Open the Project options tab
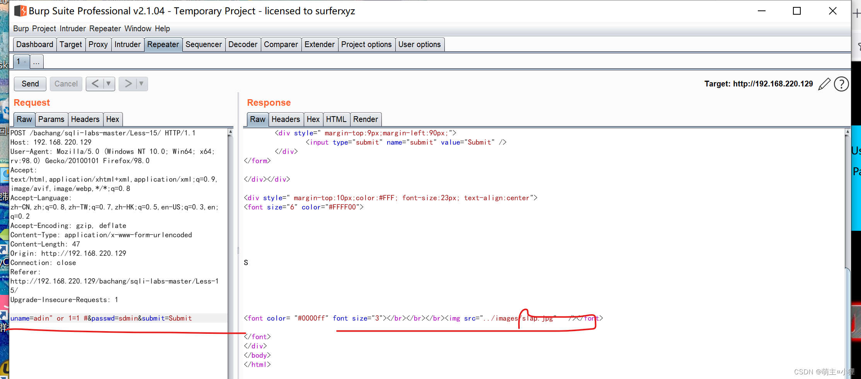The image size is (861, 379). click(366, 44)
